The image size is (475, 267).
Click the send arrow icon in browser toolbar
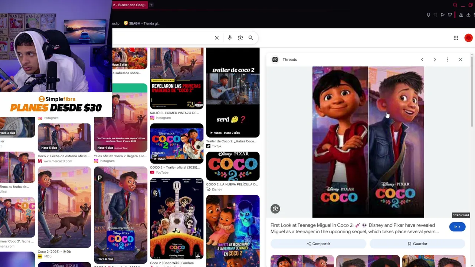pyautogui.click(x=443, y=15)
